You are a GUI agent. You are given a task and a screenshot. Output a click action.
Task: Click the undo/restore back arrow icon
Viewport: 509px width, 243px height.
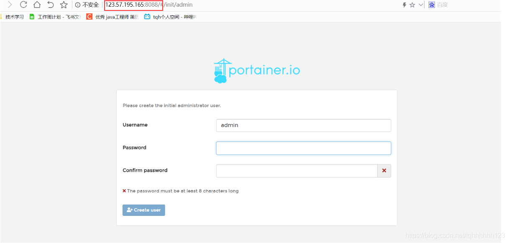[x=50, y=5]
